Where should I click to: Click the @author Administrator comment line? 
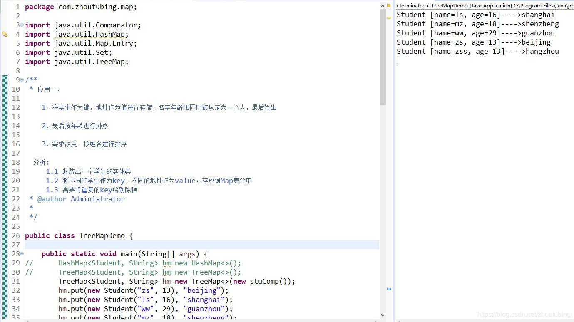(77, 199)
